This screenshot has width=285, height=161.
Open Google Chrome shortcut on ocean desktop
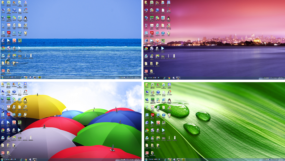click(x=3, y=48)
